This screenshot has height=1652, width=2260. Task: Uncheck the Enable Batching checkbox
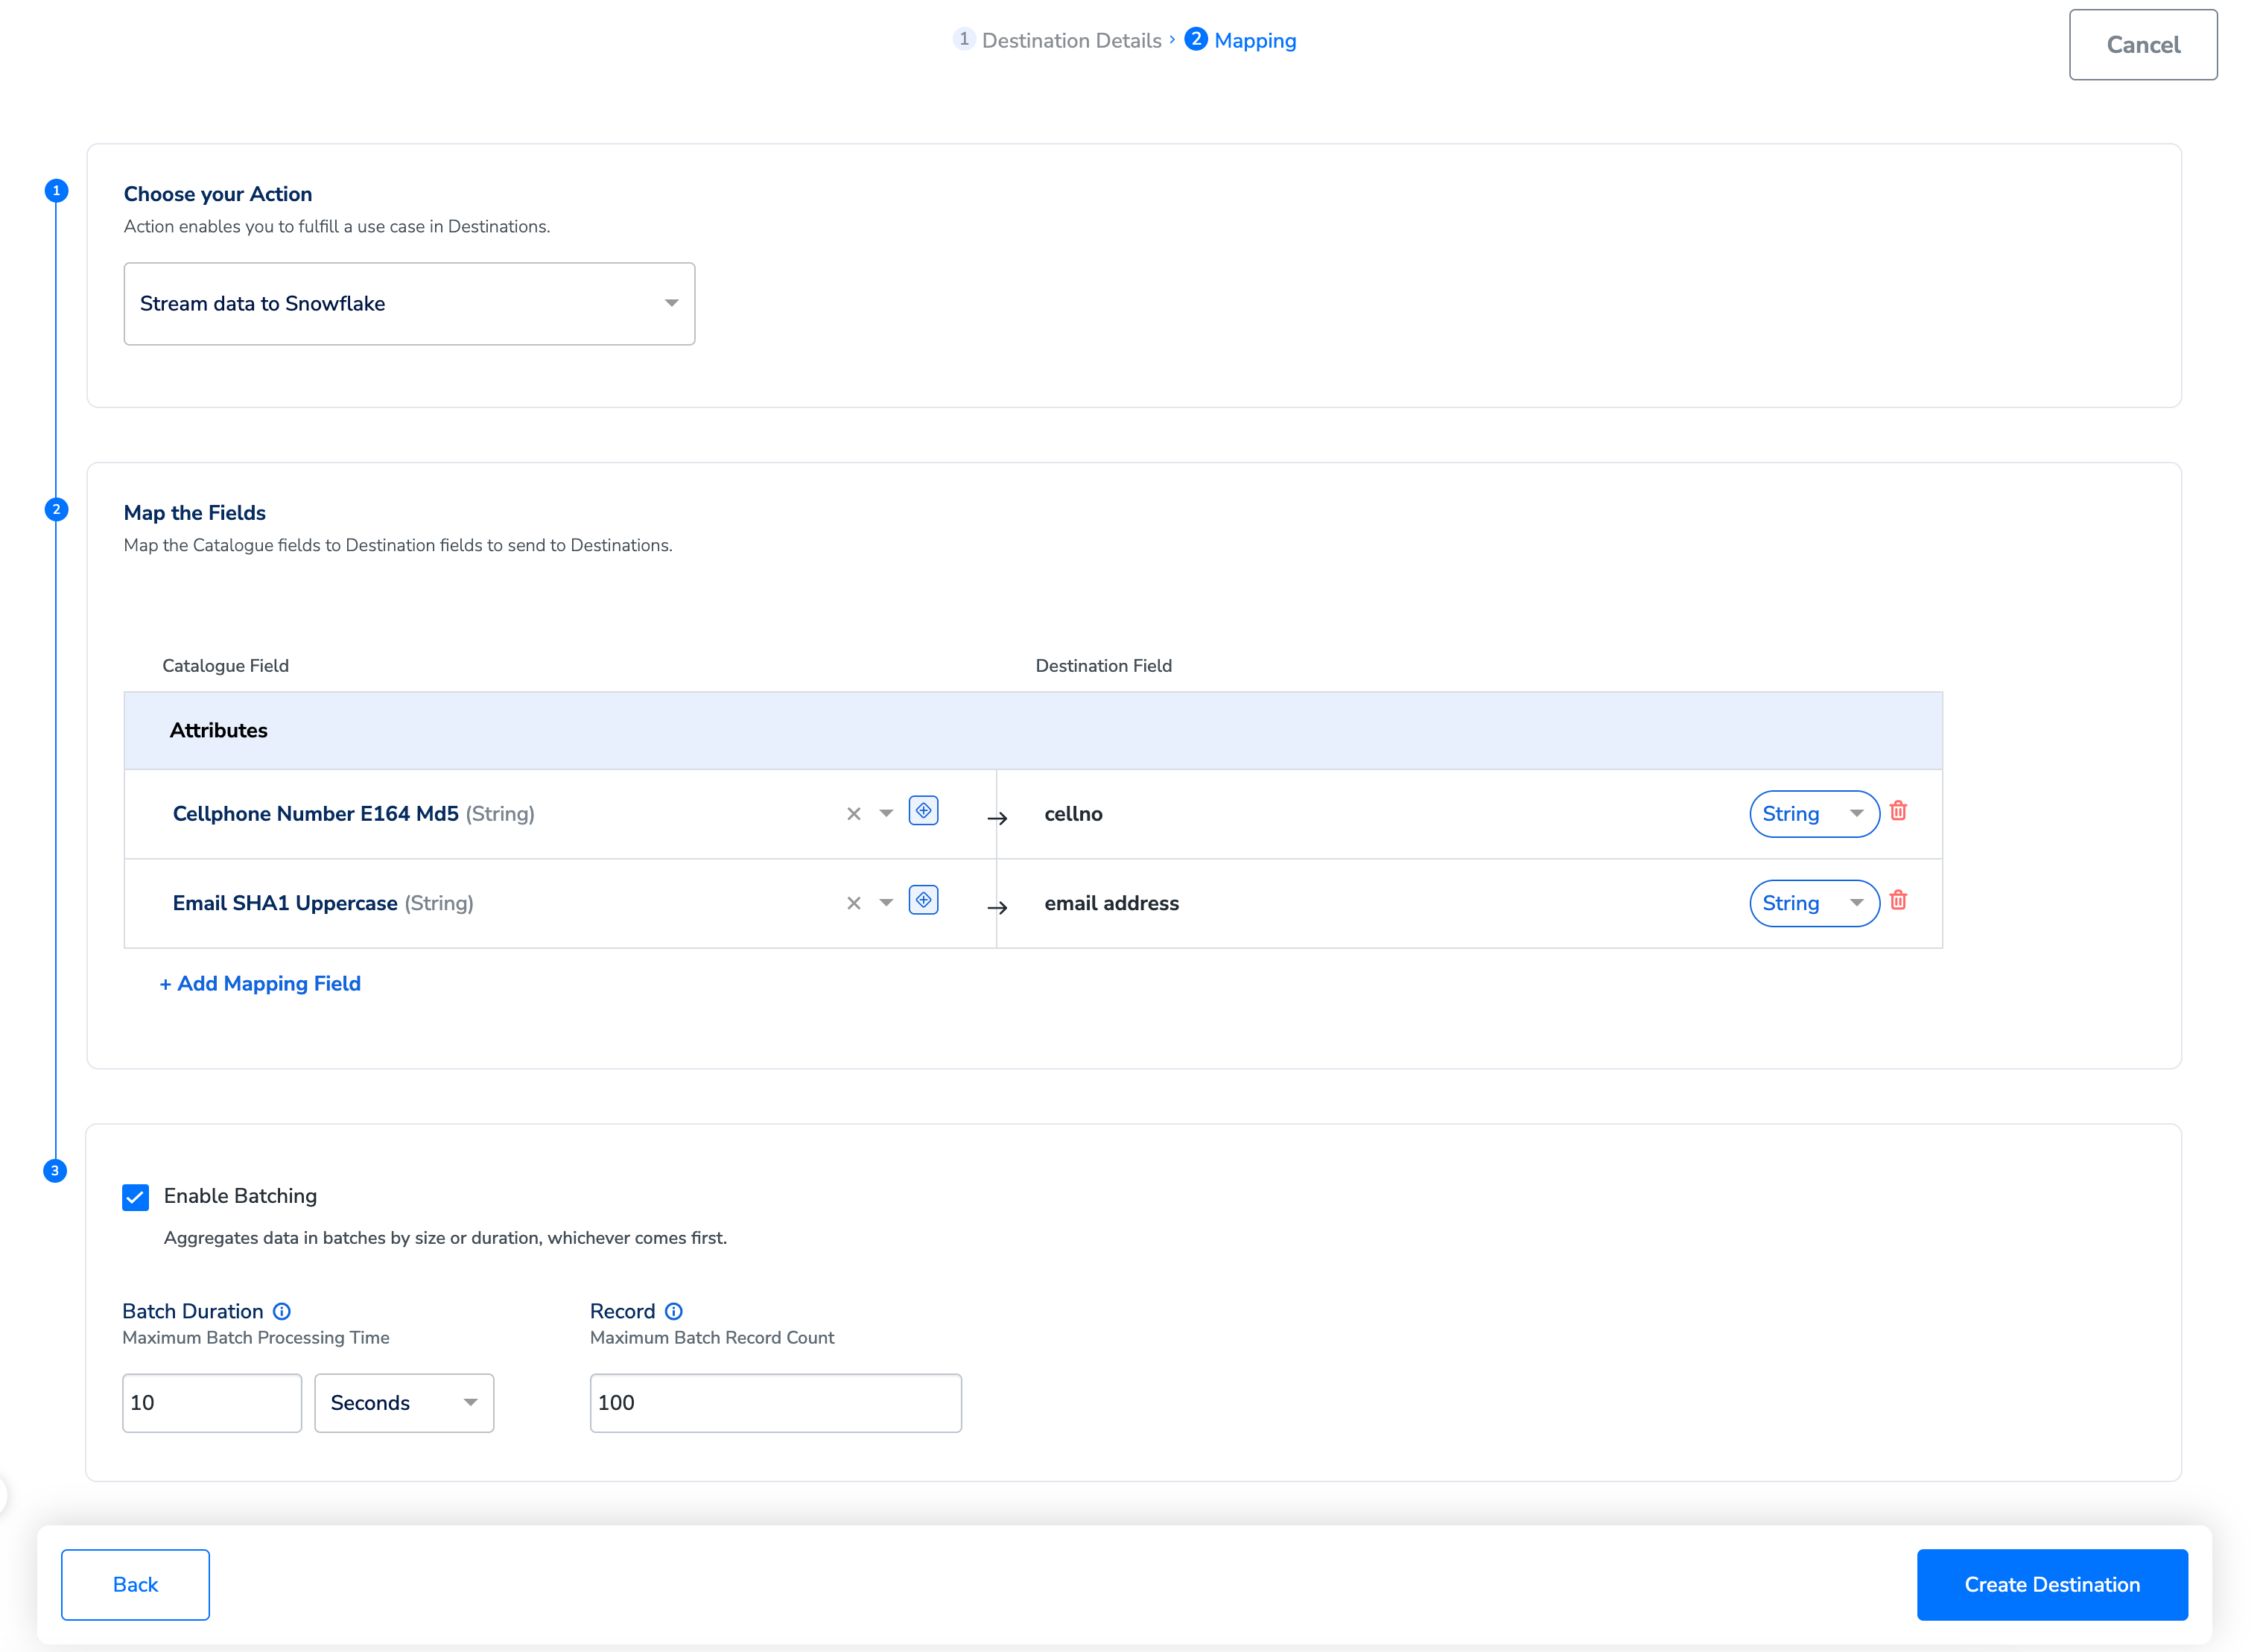pos(136,1197)
